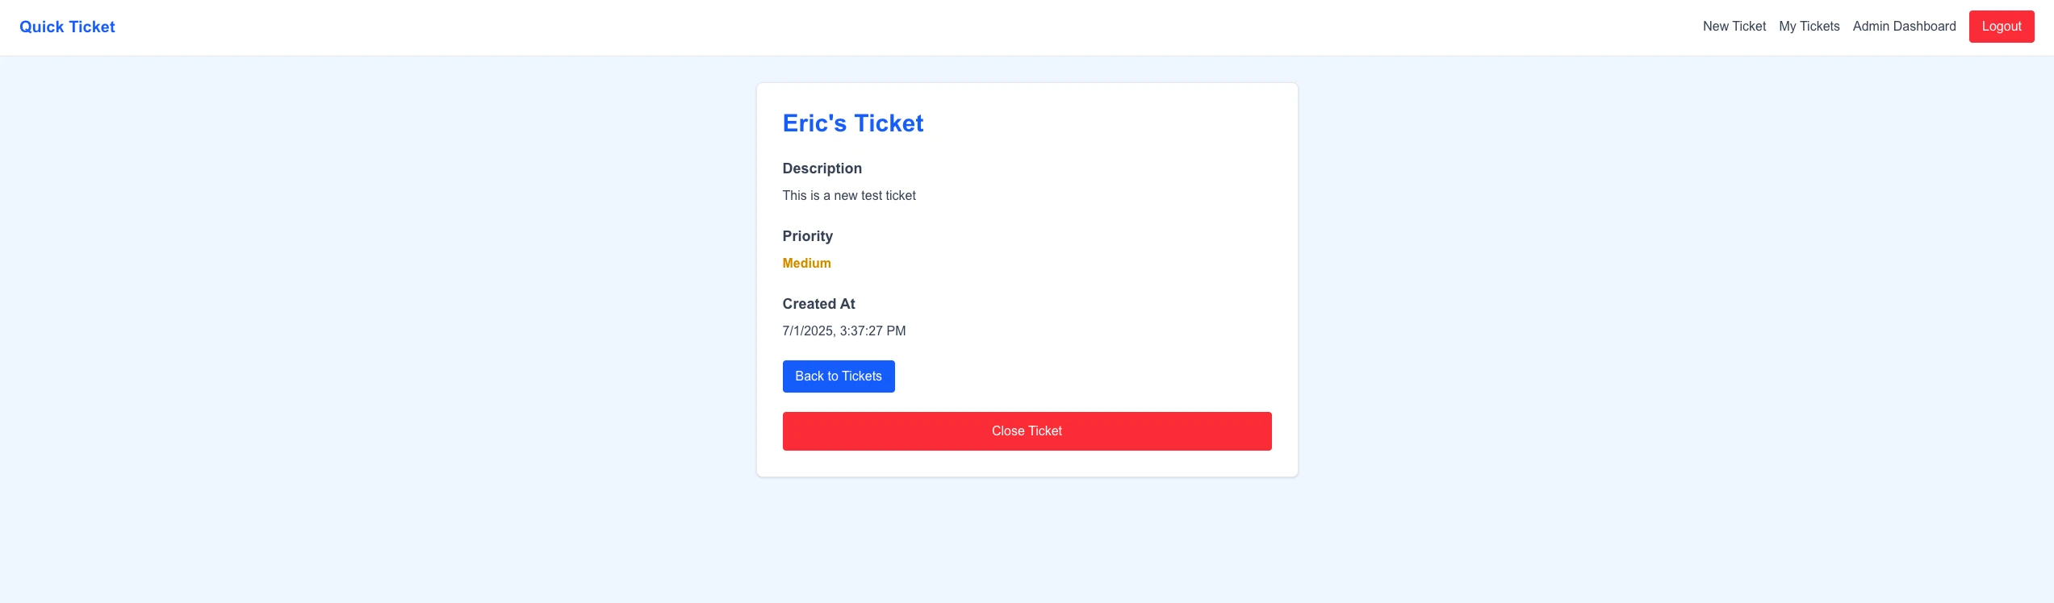Click the ticket Description heading
This screenshot has width=2054, height=603.
click(822, 168)
